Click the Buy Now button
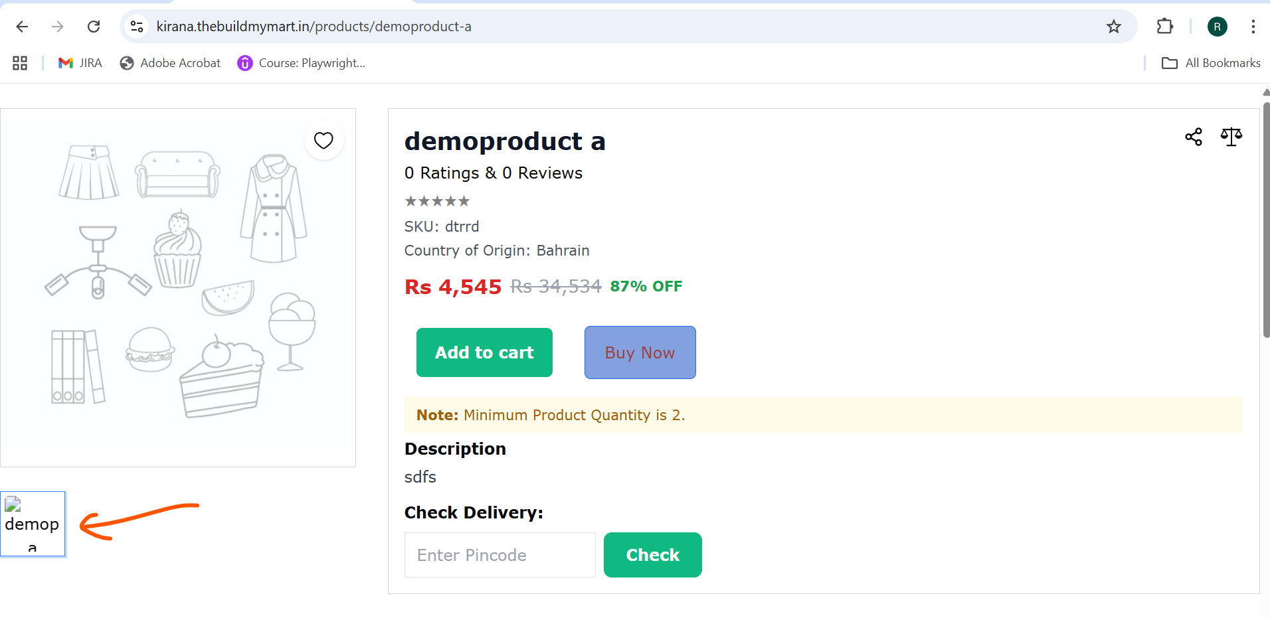The image size is (1270, 618). [640, 352]
